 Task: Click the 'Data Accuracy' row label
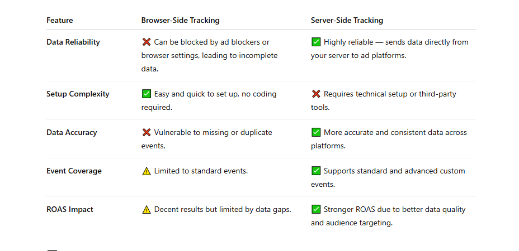click(72, 133)
